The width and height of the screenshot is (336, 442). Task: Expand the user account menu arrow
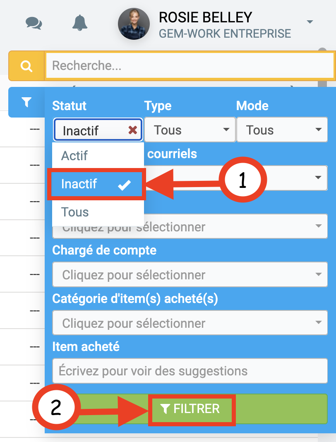coord(310,22)
